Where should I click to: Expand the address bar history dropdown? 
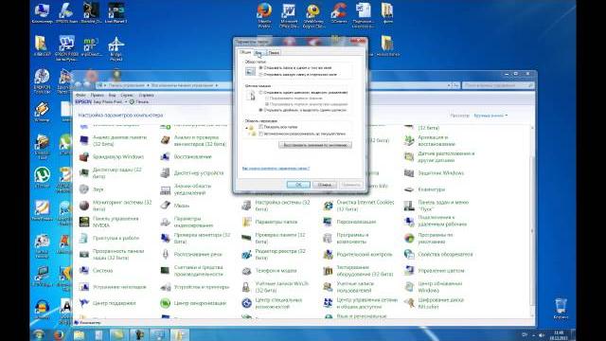pyautogui.click(x=449, y=85)
